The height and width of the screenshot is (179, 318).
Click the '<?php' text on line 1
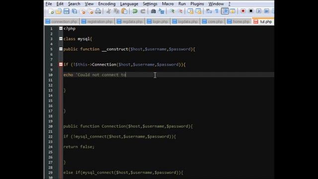click(x=70, y=29)
